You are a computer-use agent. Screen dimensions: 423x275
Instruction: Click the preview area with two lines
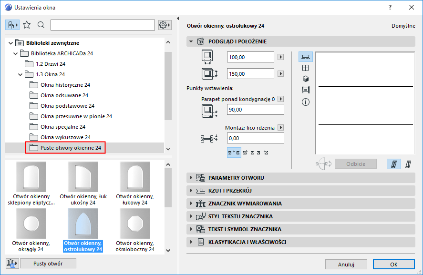coord(365,103)
